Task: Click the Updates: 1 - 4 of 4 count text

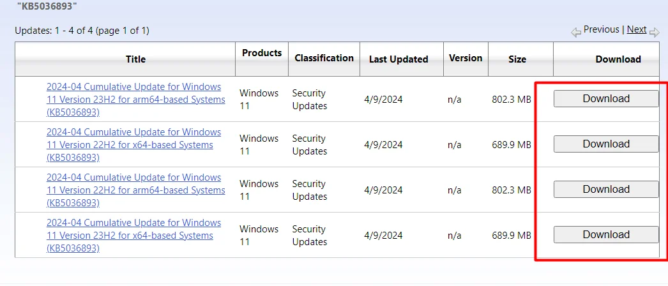Action: (x=82, y=31)
